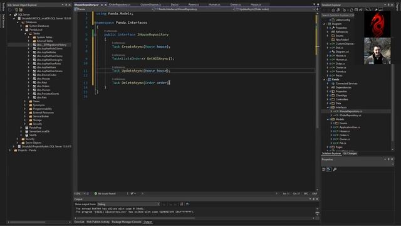Open the Git Changes tab
This screenshot has height=226, width=401.
point(350,153)
